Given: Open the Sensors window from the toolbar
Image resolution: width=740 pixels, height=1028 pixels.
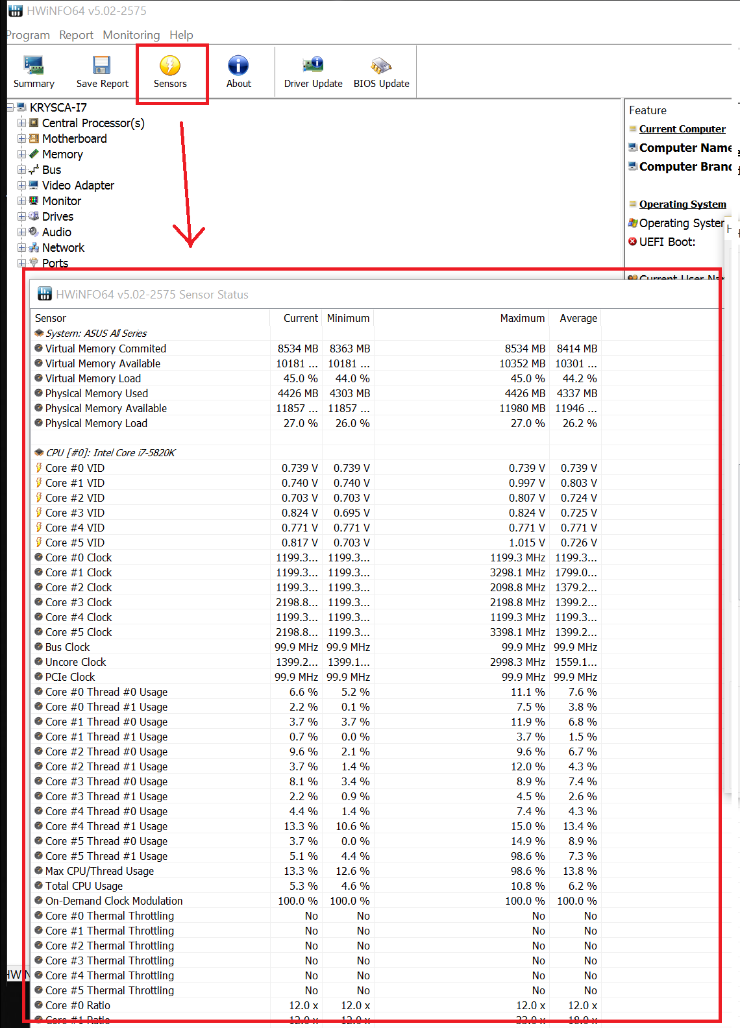Looking at the screenshot, I should click(170, 72).
